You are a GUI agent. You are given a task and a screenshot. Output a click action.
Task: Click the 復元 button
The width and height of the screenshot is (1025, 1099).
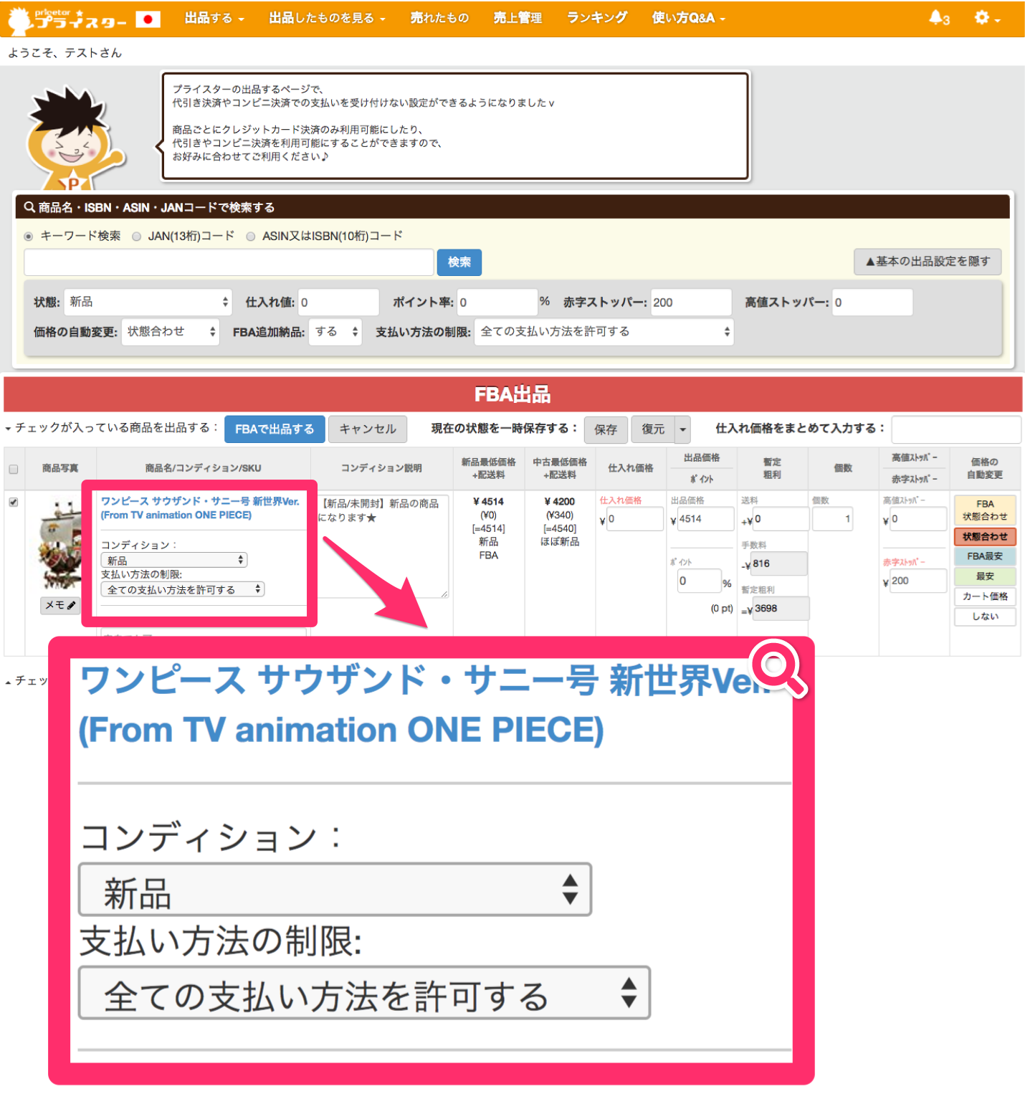point(653,429)
